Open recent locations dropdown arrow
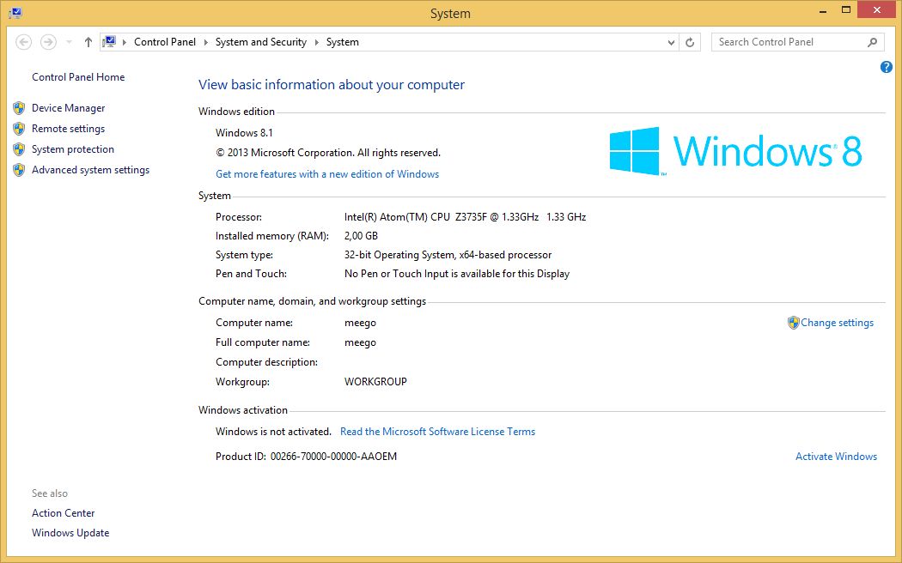 coord(69,42)
